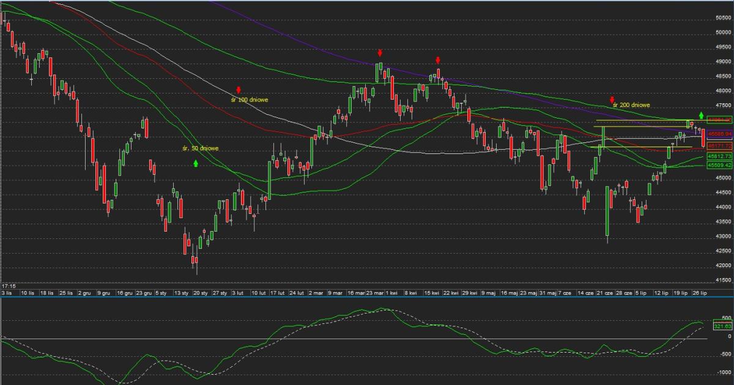This screenshot has width=734, height=385.
Task: Click '23 mar' on the date axis
Action: coord(374,293)
